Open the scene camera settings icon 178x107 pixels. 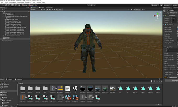[x=132, y=10]
